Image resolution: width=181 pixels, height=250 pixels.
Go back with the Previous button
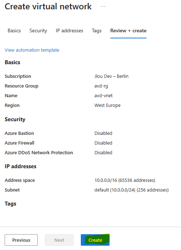pyautogui.click(x=21, y=240)
